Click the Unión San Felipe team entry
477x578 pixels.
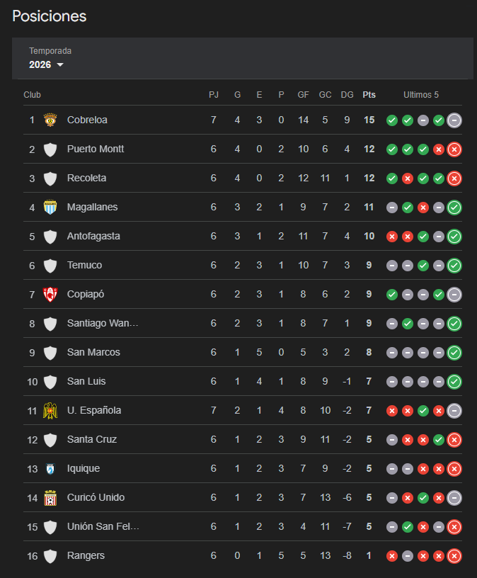coord(103,526)
